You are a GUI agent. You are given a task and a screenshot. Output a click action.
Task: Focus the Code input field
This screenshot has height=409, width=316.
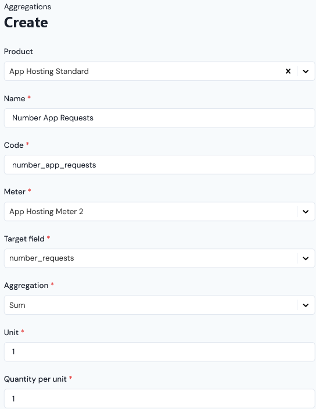coord(159,165)
